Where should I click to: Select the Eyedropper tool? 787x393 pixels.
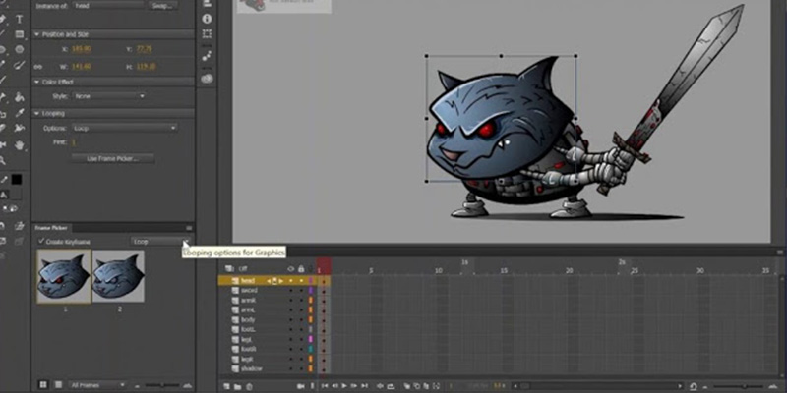(20, 113)
